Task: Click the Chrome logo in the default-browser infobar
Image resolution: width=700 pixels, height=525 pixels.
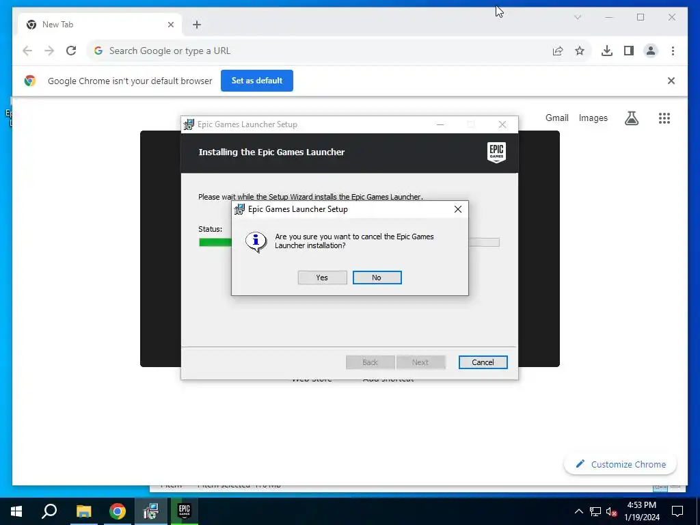Action: point(30,81)
